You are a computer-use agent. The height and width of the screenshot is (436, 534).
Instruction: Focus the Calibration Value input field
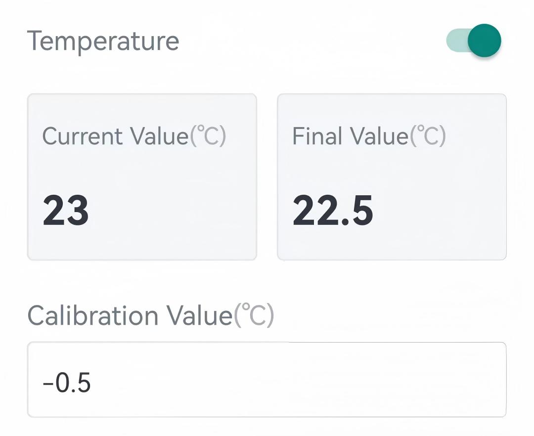point(267,380)
